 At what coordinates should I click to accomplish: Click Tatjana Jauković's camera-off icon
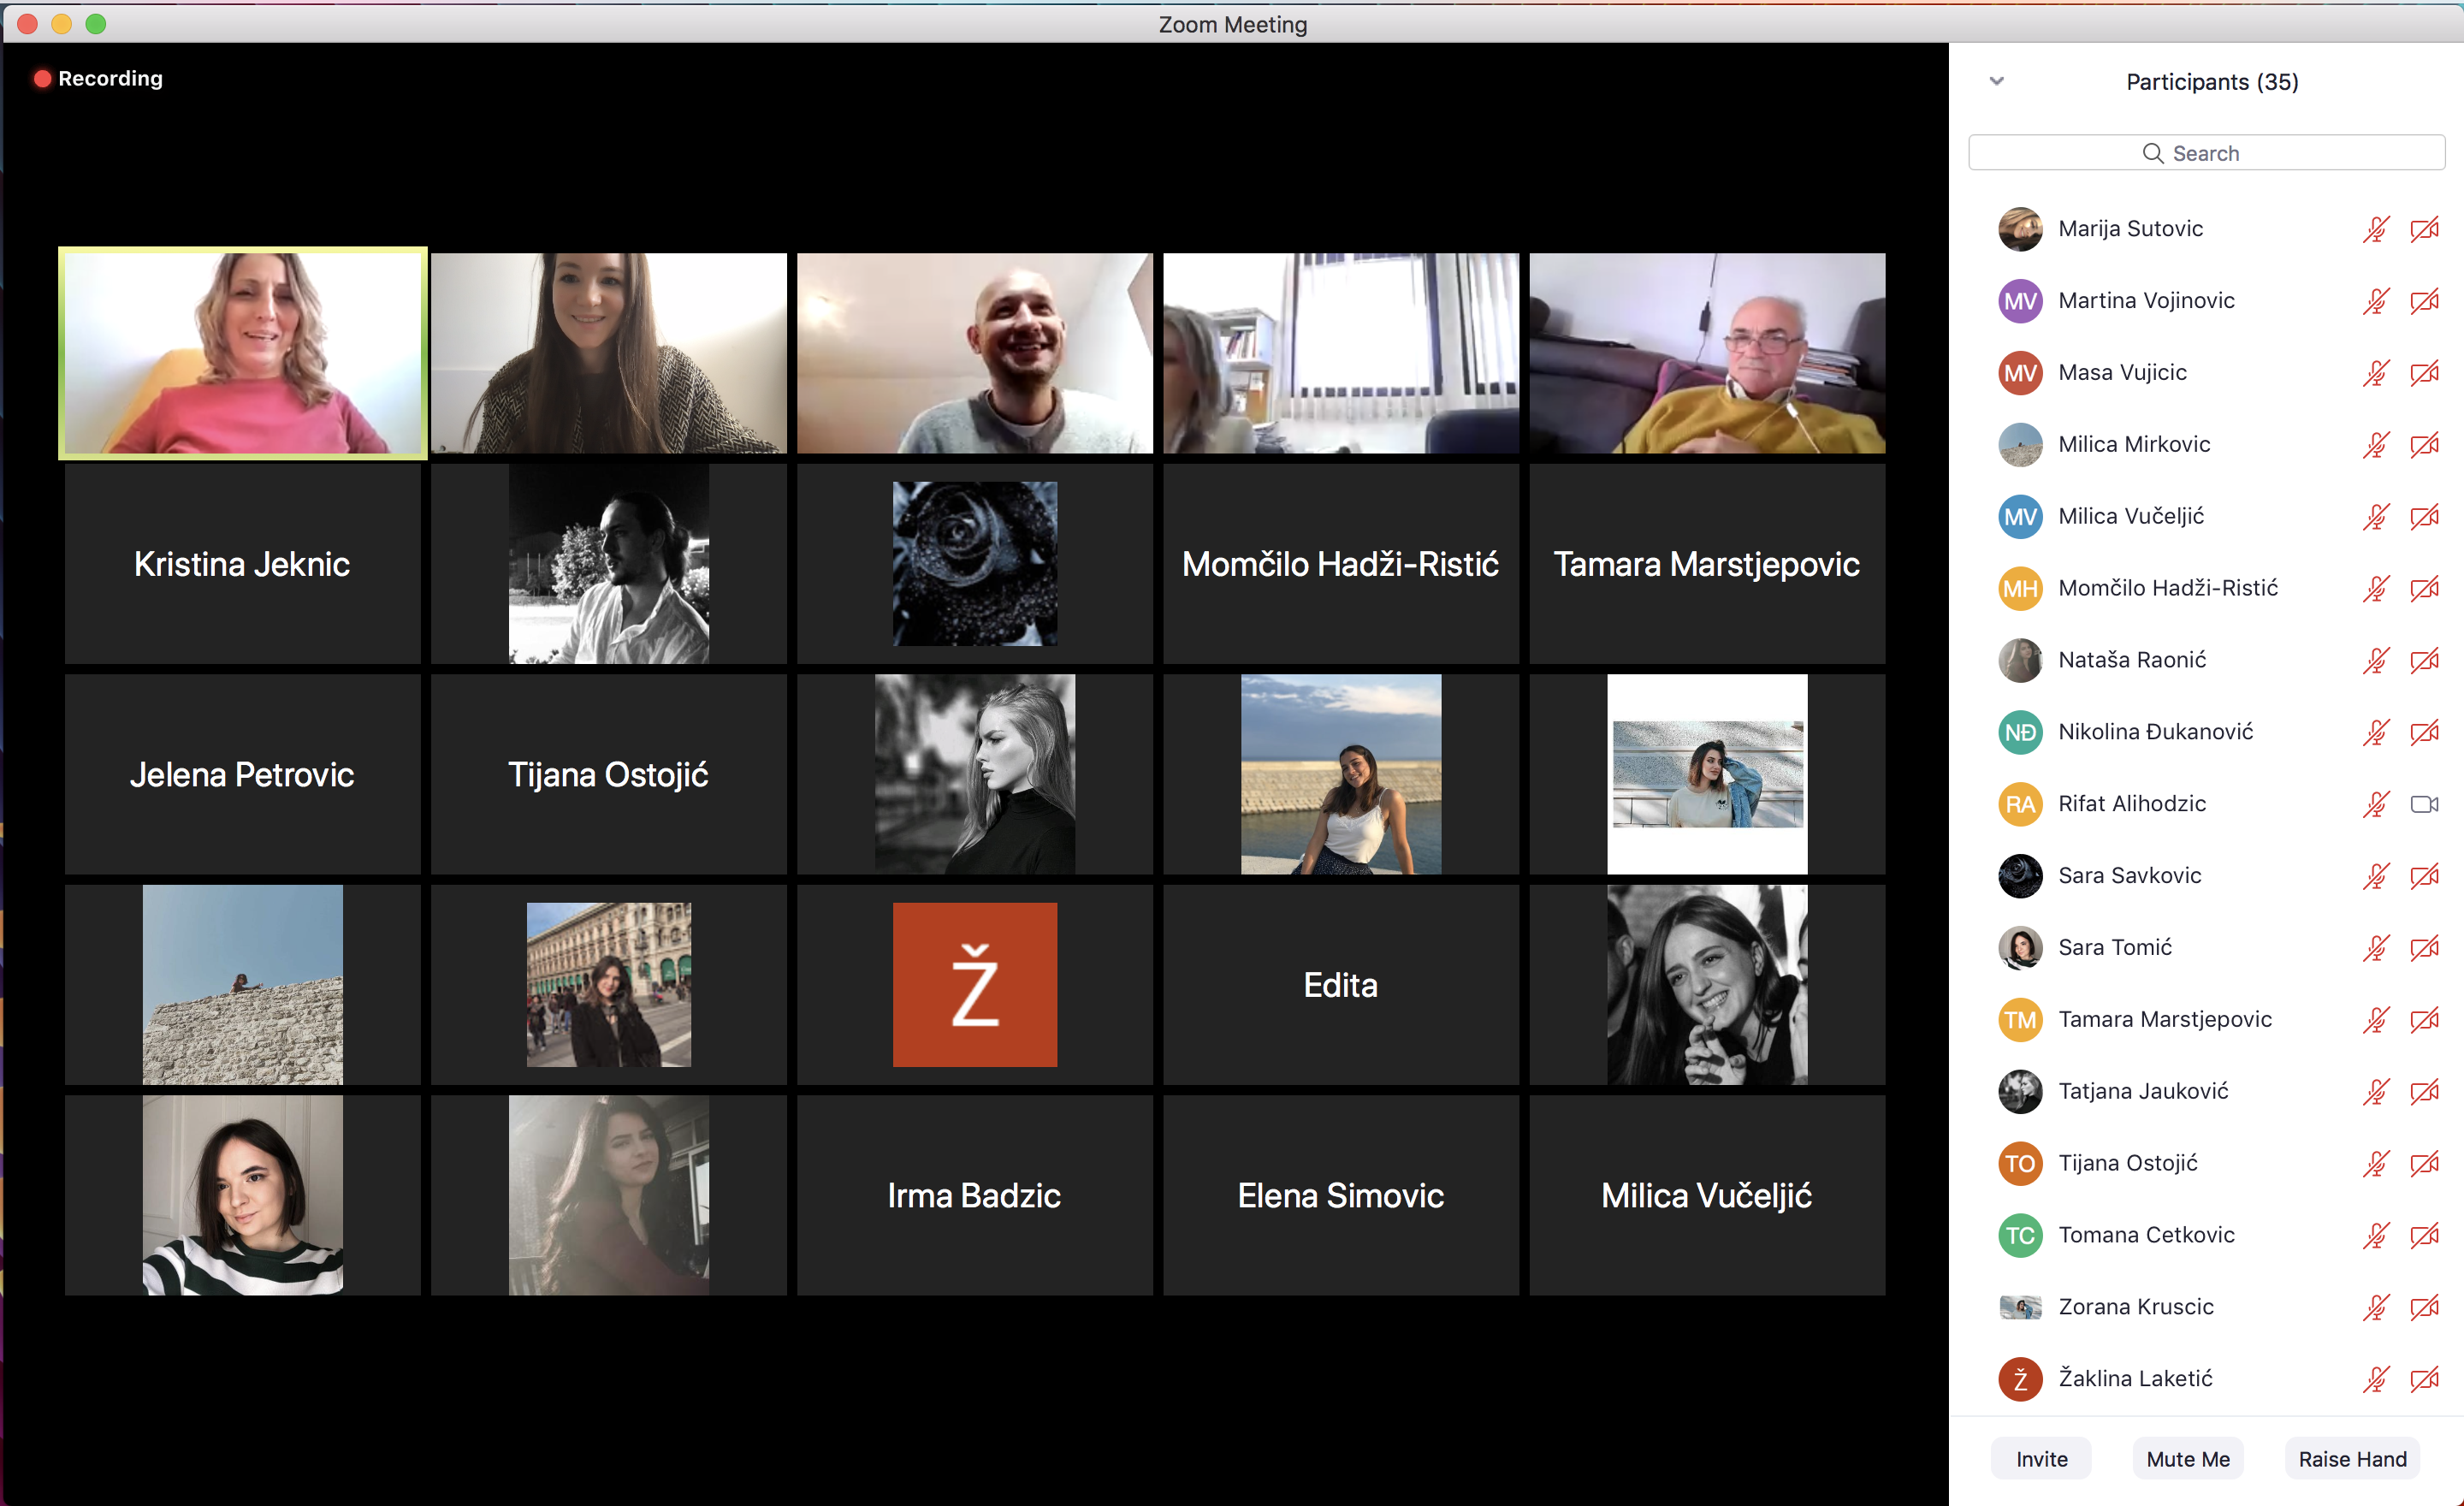pyautogui.click(x=2424, y=1092)
